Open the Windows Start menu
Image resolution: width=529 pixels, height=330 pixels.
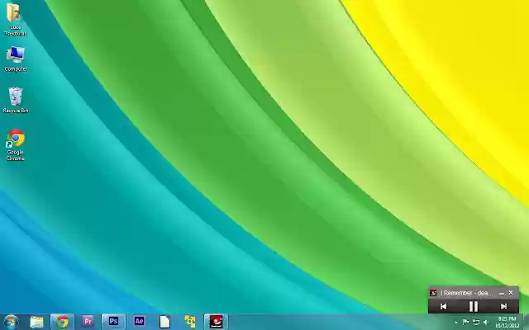11,322
